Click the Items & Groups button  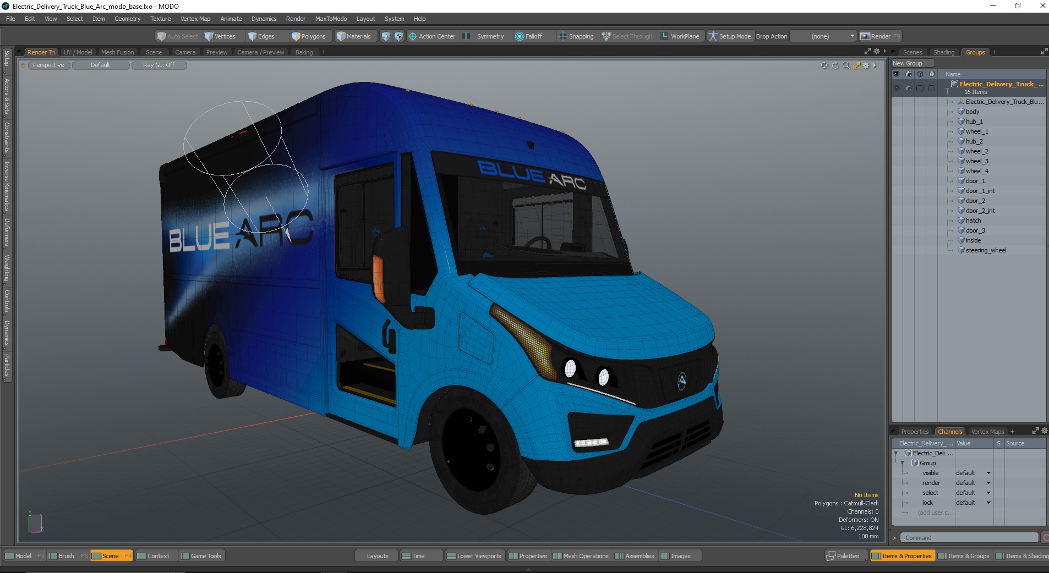pyautogui.click(x=963, y=556)
